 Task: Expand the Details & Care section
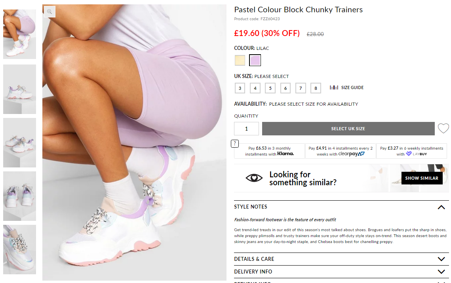(x=441, y=259)
